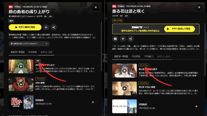Open left panel 作品情報 tab
Screen dimensions: 207x116
point(33,52)
